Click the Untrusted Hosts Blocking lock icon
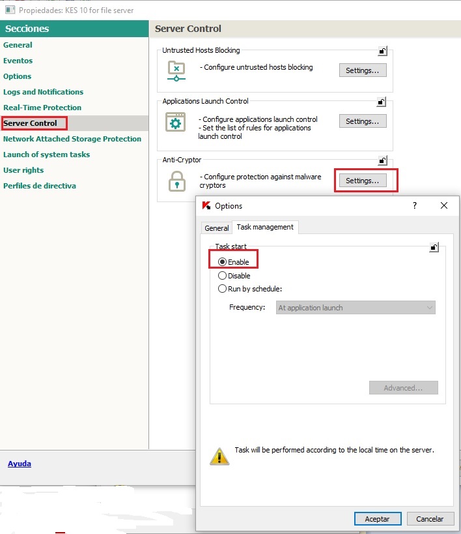This screenshot has width=461, height=534. (x=382, y=51)
